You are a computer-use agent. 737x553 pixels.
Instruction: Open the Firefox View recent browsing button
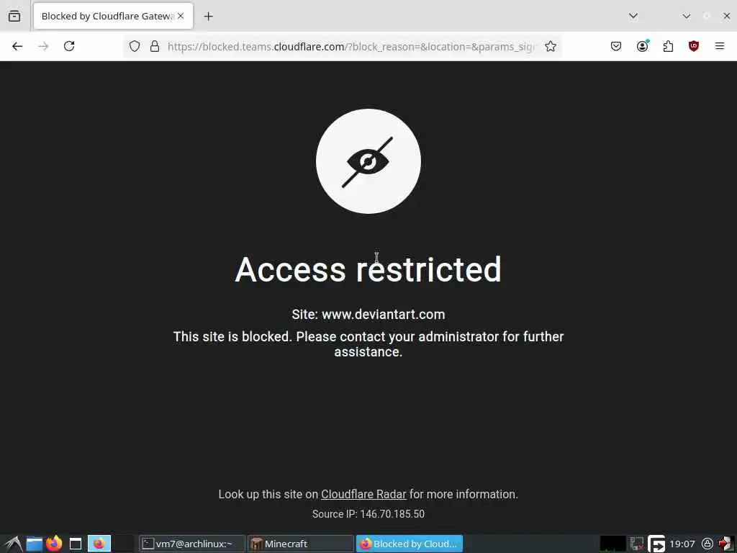(14, 16)
